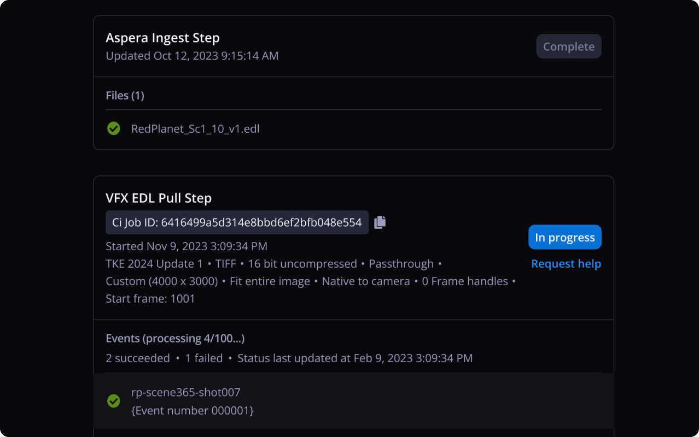Click the TKE 2024 Update 1 settings text

click(x=154, y=264)
